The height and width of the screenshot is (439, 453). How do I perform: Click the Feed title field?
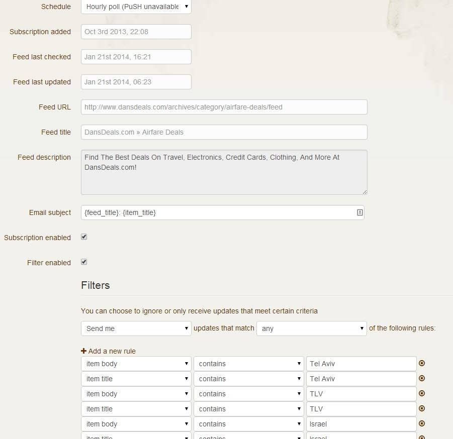click(x=224, y=132)
